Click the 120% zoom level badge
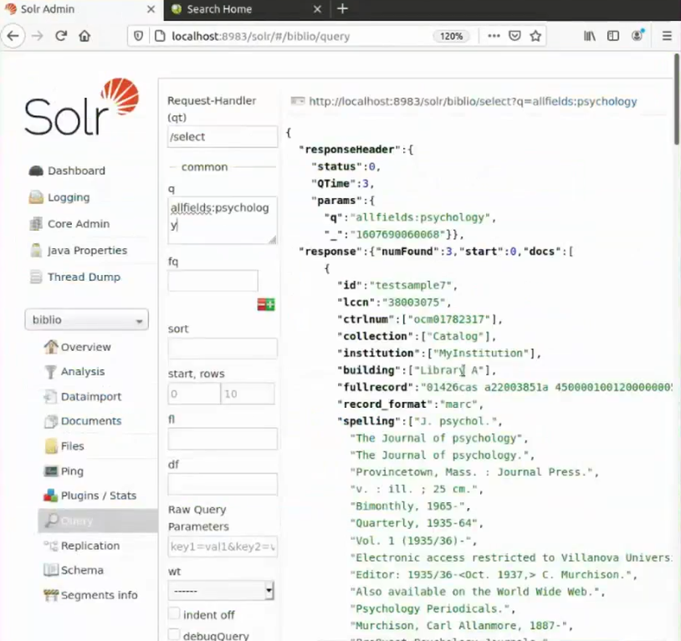This screenshot has width=681, height=641. 451,36
